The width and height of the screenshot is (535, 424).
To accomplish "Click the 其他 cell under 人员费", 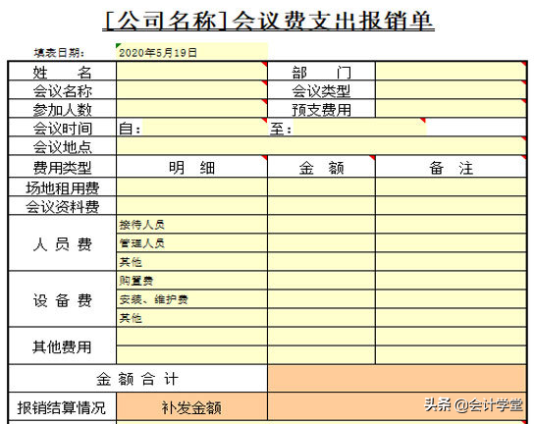I will 191,262.
